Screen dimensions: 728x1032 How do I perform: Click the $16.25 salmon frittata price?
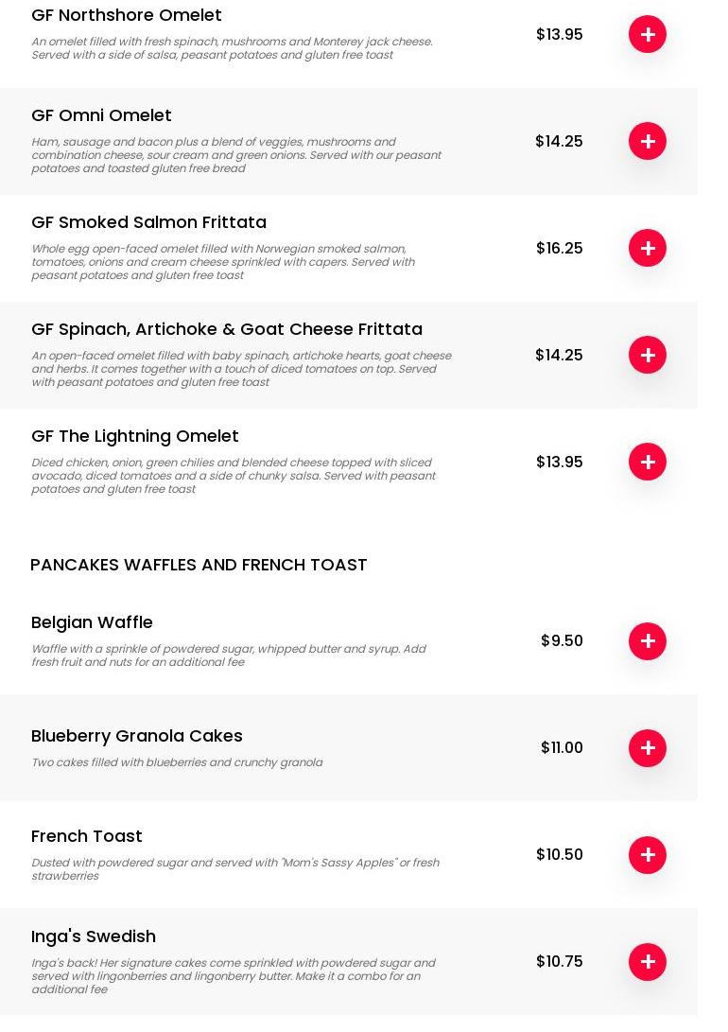pos(559,248)
